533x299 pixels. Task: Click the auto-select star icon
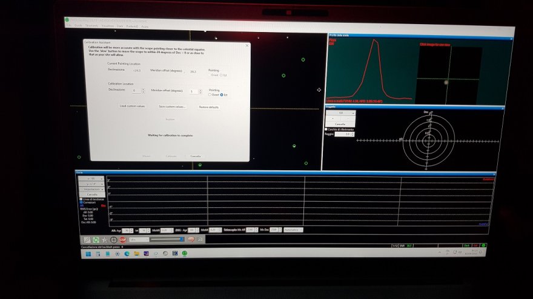105,240
